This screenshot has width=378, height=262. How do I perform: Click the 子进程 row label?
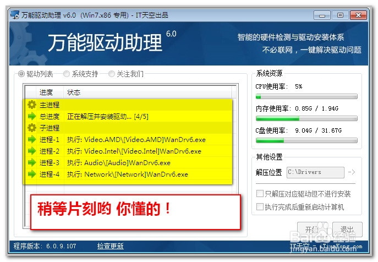pos(50,128)
